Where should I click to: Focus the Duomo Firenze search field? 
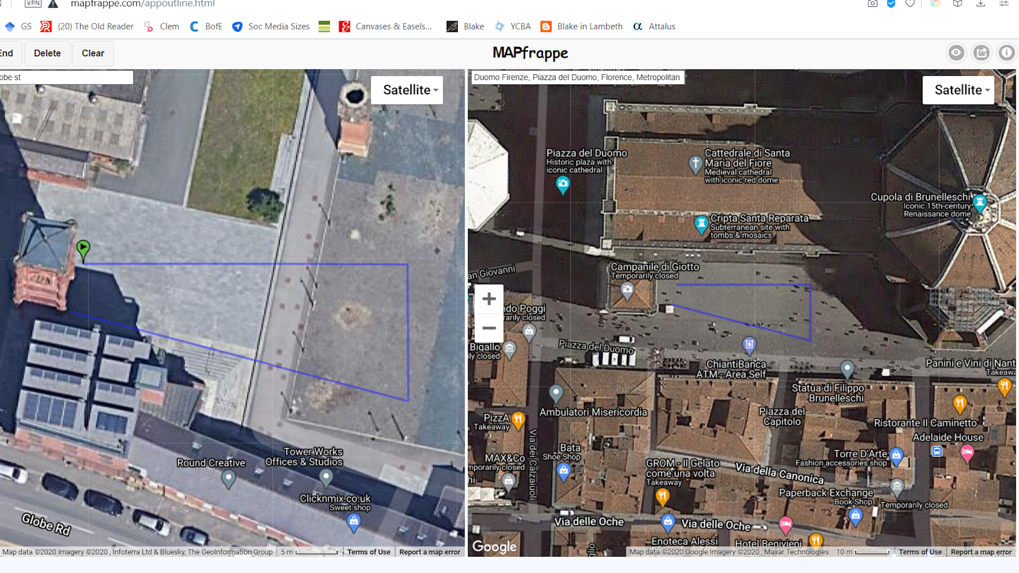pos(577,77)
